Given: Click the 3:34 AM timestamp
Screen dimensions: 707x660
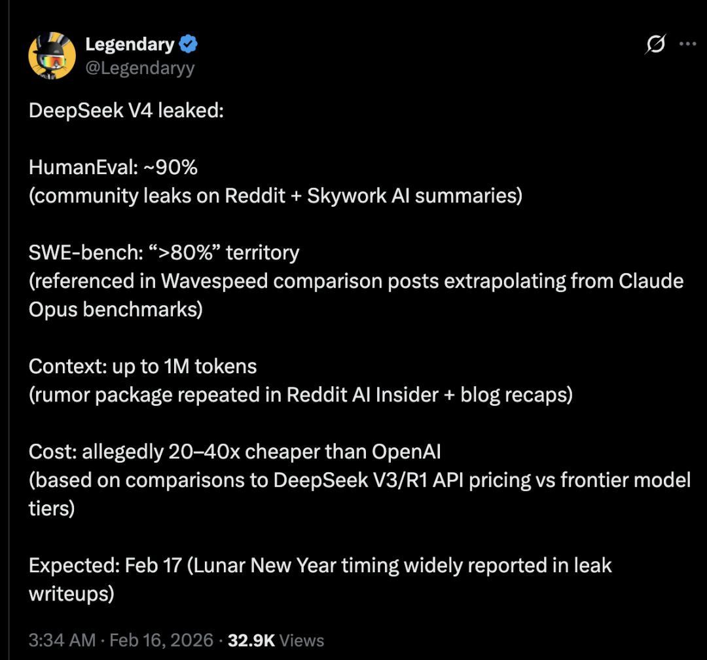Looking at the screenshot, I should (62, 640).
